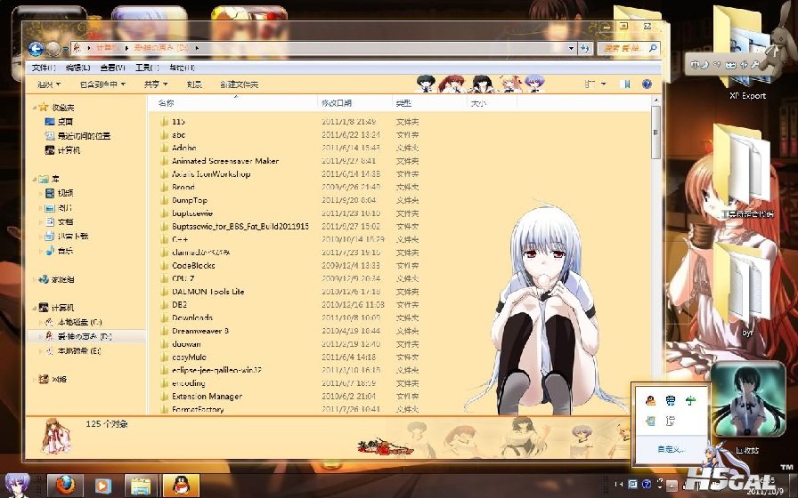This screenshot has height=498, width=798.
Task: Open the recent locations arrow beside Forward
Action: click(x=66, y=49)
